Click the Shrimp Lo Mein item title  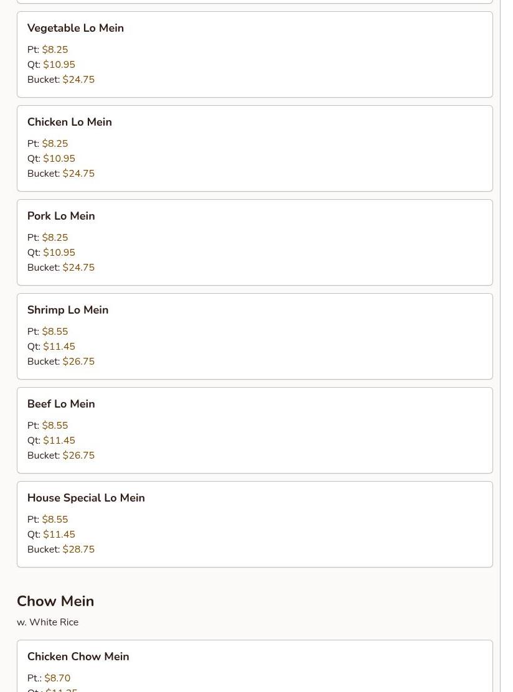[68, 310]
